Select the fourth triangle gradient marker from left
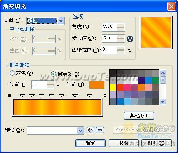178x153 pixels. coord(51,96)
